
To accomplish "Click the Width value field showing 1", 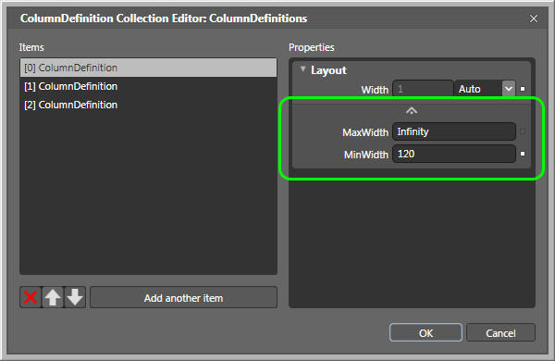I will click(423, 89).
